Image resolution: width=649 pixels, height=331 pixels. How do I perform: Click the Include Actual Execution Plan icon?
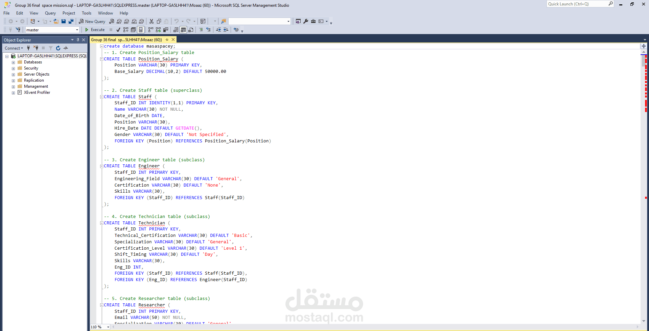[151, 30]
